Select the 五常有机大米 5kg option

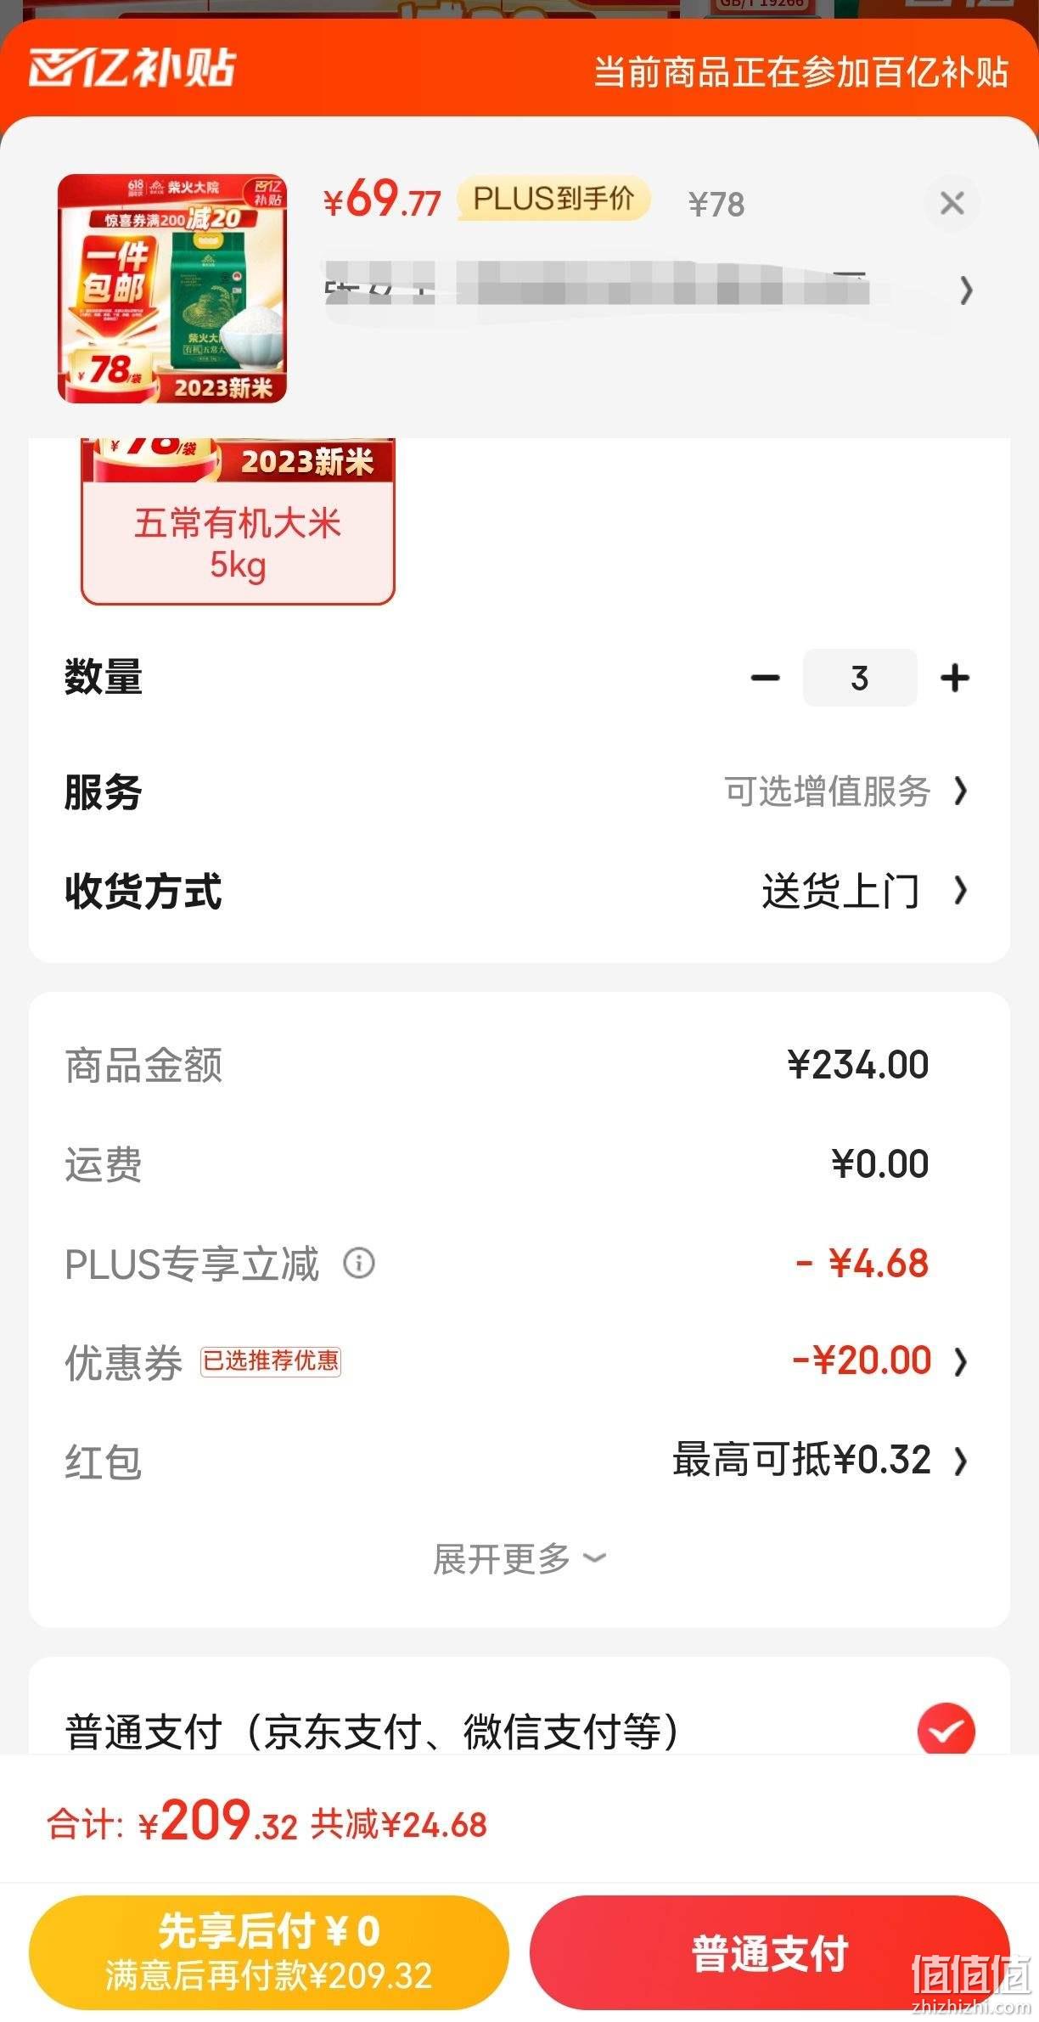click(238, 521)
